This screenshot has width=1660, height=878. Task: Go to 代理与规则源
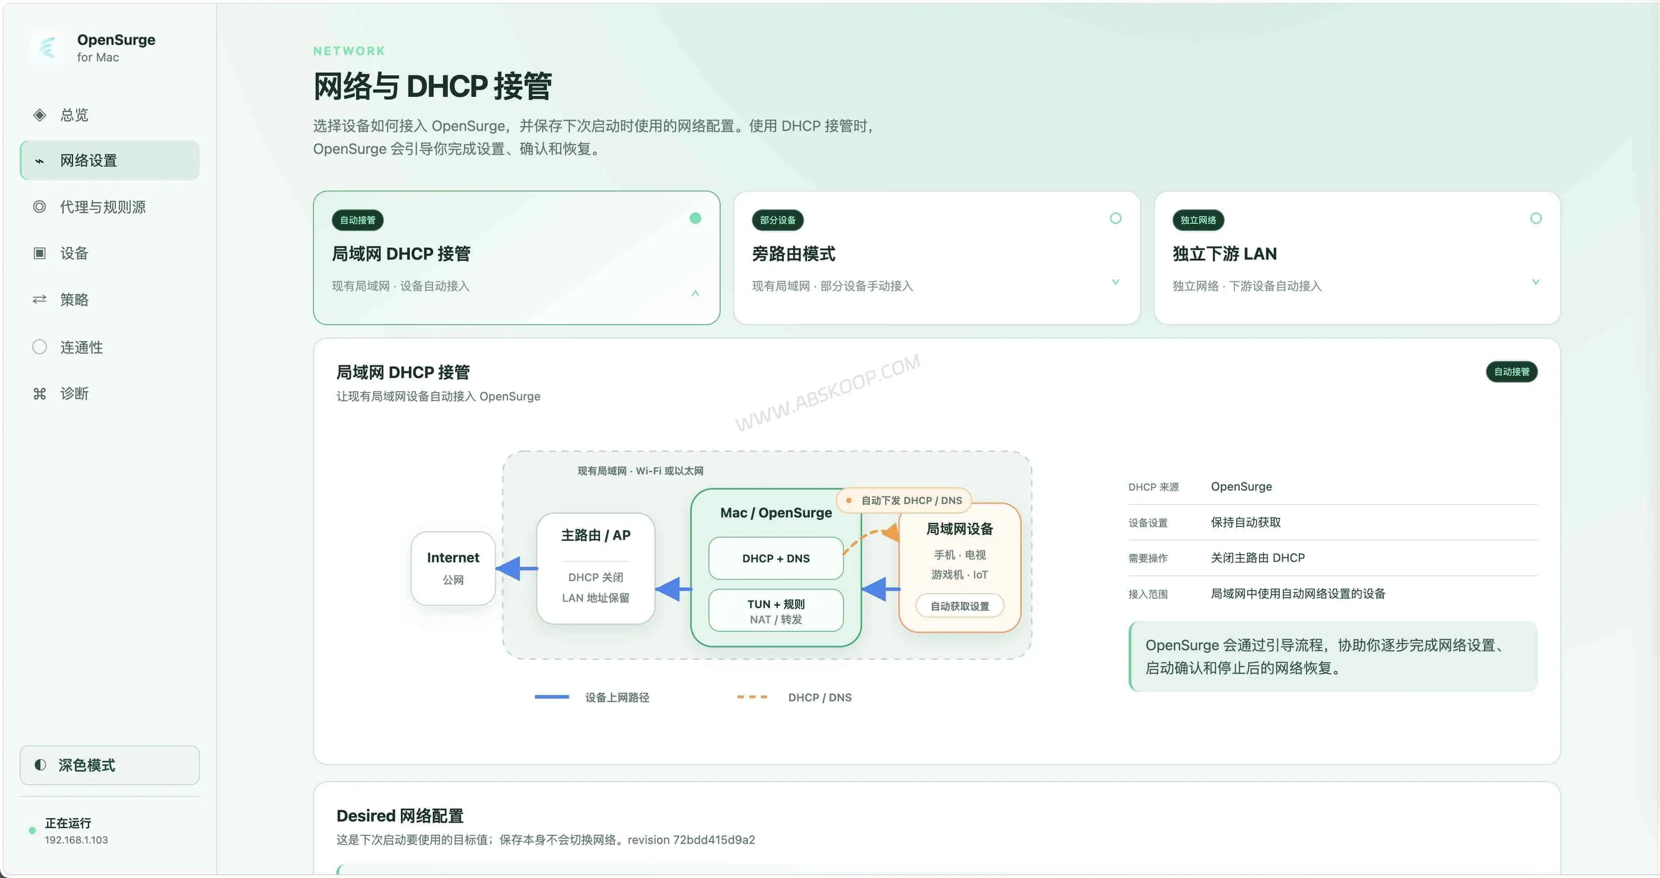109,207
